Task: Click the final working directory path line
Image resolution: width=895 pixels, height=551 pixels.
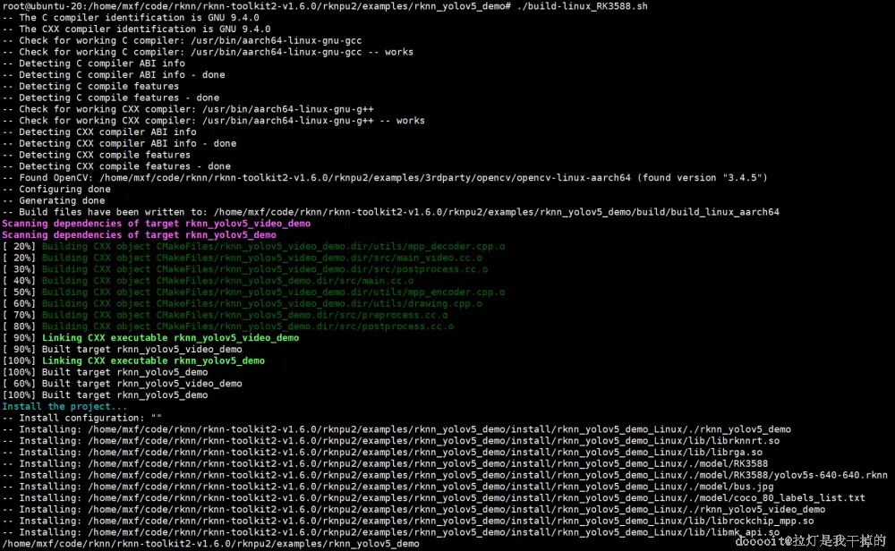Action: tap(210, 544)
